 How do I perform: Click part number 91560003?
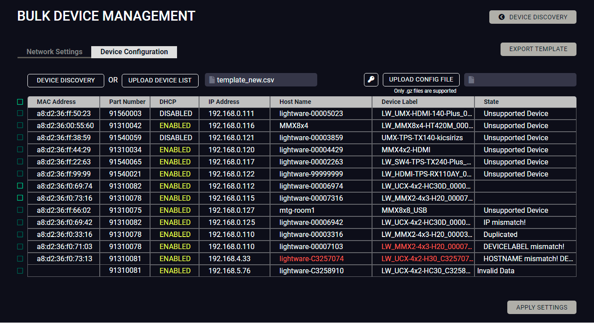[125, 114]
